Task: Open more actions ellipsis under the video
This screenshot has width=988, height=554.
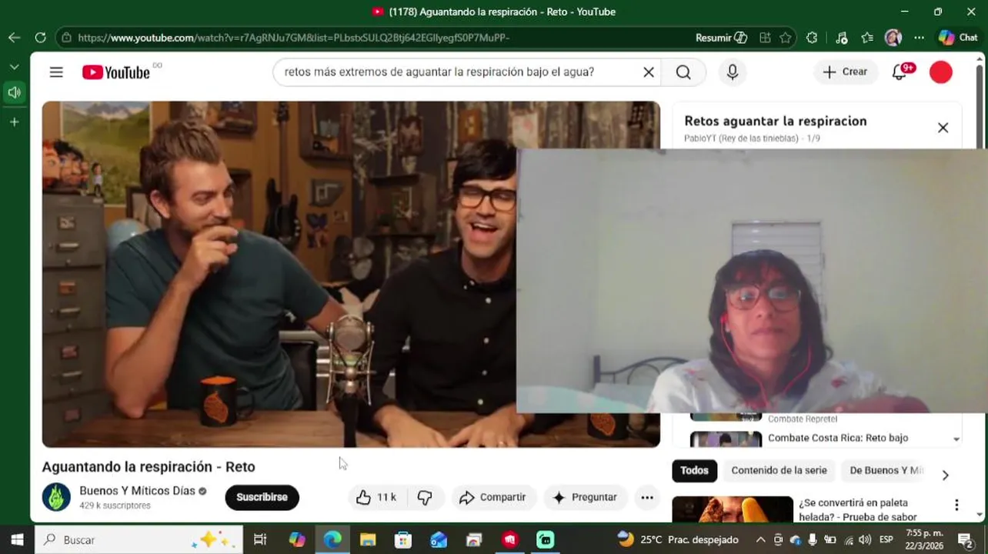Action: [x=647, y=497]
